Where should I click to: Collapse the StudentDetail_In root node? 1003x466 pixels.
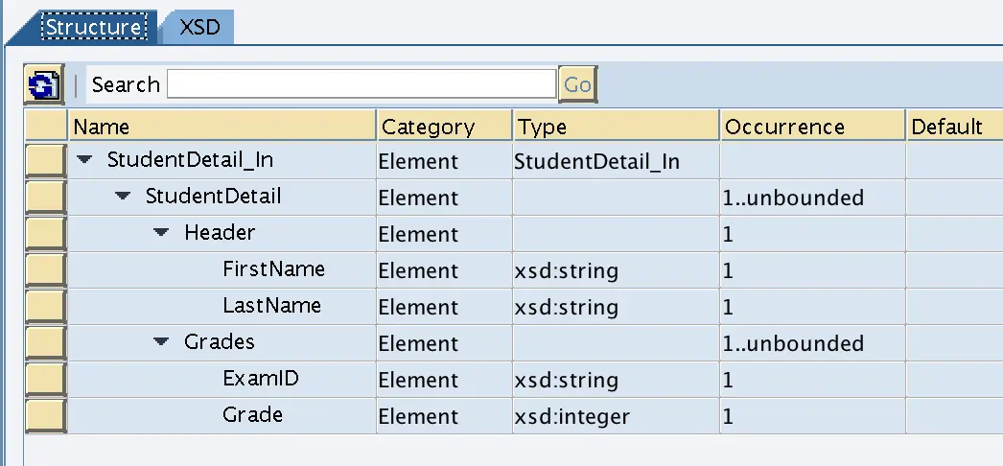[x=84, y=160]
